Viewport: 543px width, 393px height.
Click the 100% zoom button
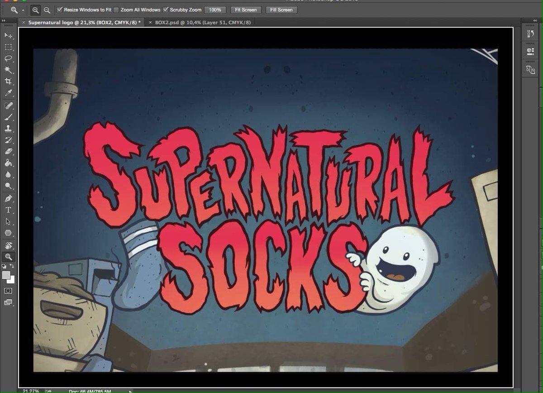click(215, 10)
